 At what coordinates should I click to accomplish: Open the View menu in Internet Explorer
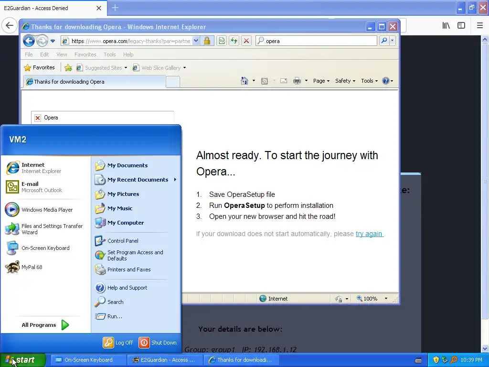pos(62,54)
